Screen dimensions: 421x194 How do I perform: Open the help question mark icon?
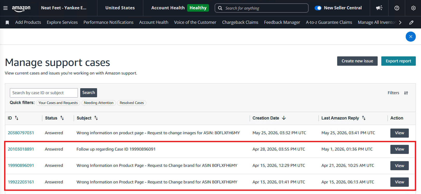point(397,8)
